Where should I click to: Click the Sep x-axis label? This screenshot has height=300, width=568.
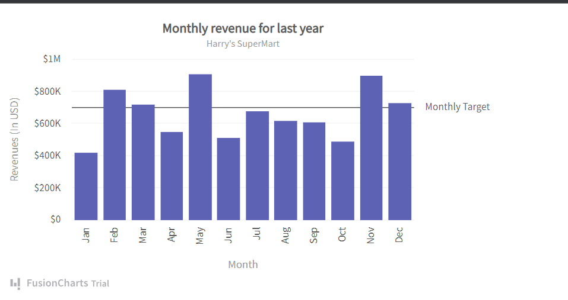314,236
